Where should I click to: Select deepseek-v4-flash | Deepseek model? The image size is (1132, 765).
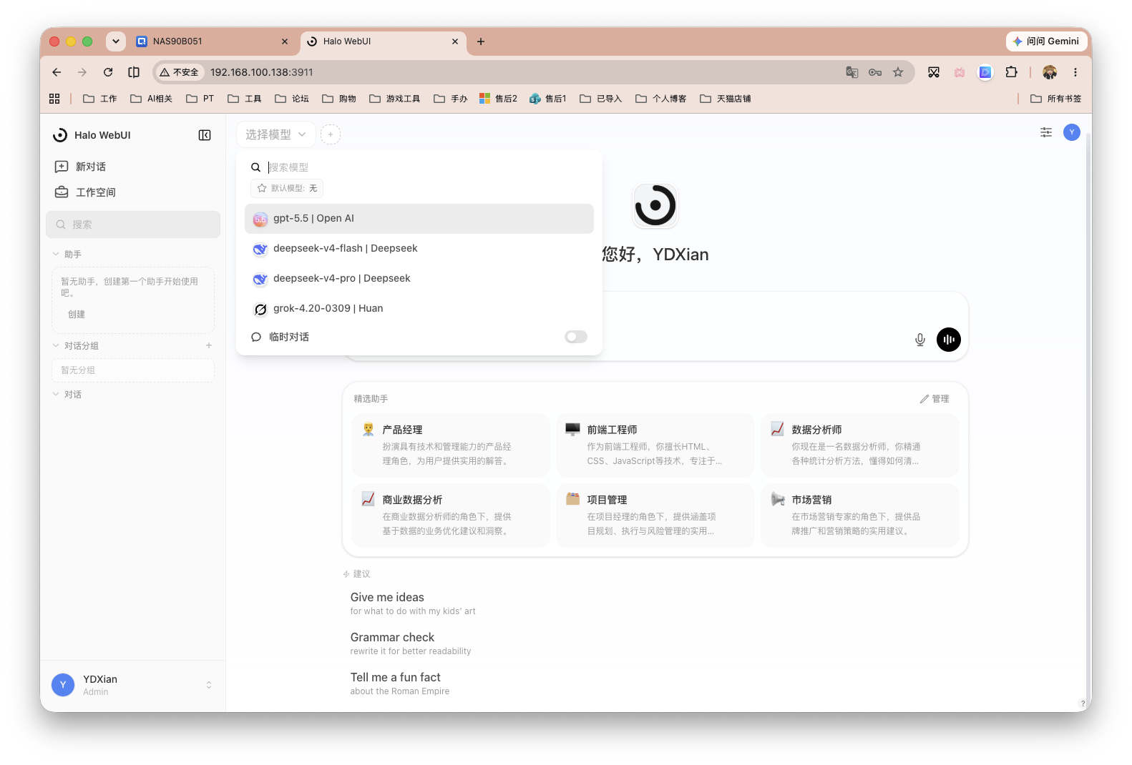point(419,249)
